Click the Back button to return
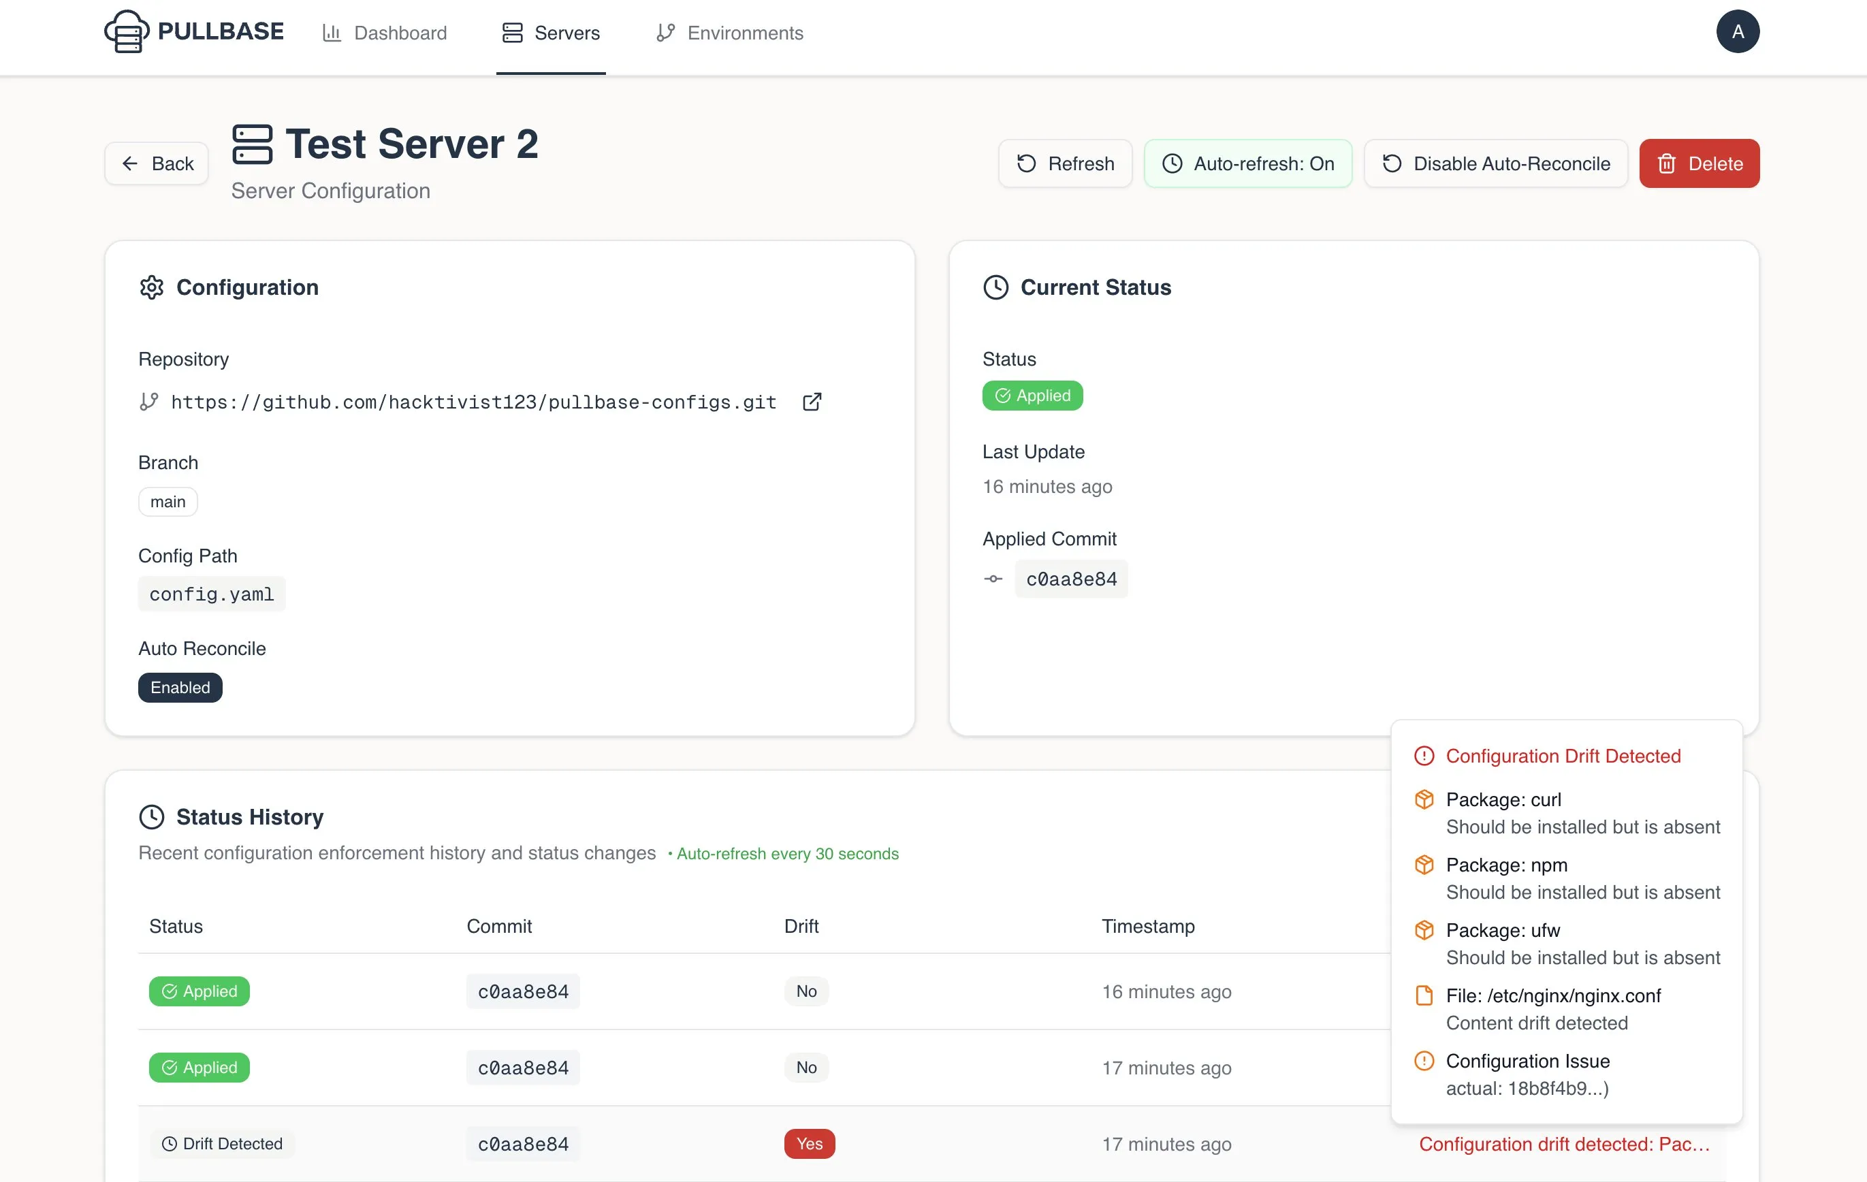 tap(156, 163)
